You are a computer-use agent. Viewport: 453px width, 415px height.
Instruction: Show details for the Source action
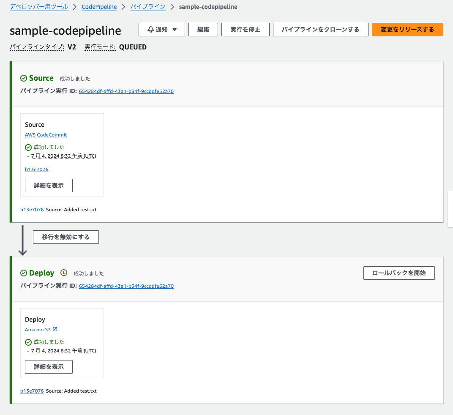point(49,186)
